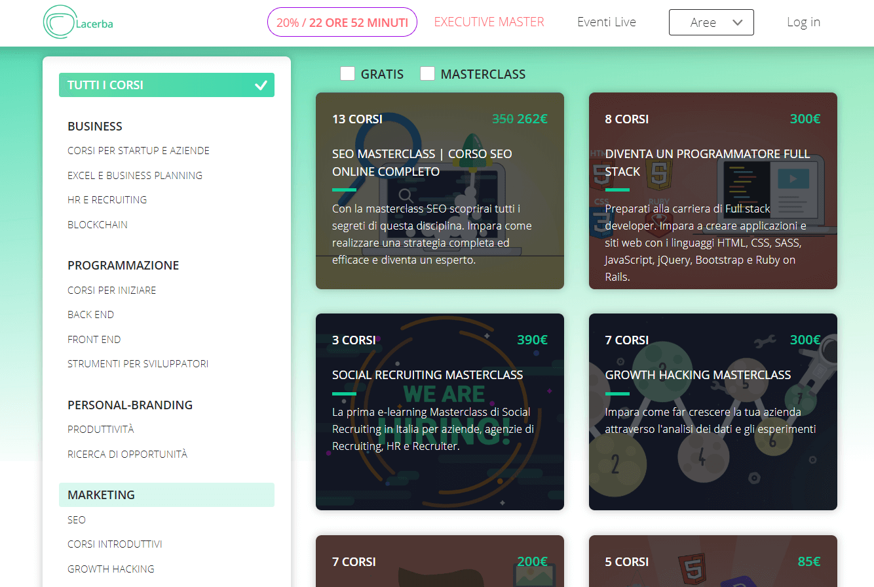The height and width of the screenshot is (587, 874).
Task: Select the Tutti i Corsi filter
Action: pos(166,85)
